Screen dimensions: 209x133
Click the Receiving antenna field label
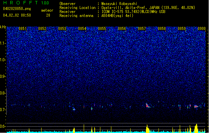coord(76,16)
